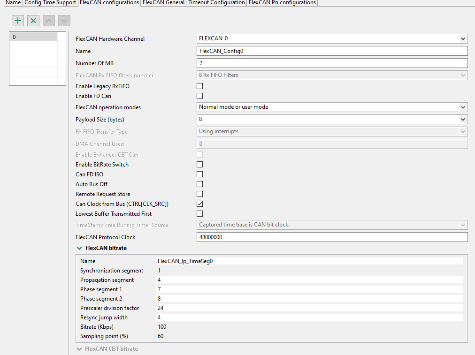
Task: Switch to the Name tab
Action: point(13,3)
